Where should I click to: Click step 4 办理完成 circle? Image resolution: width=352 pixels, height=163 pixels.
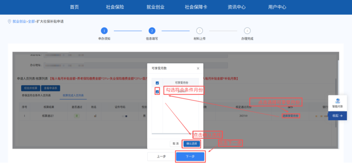[247, 31]
